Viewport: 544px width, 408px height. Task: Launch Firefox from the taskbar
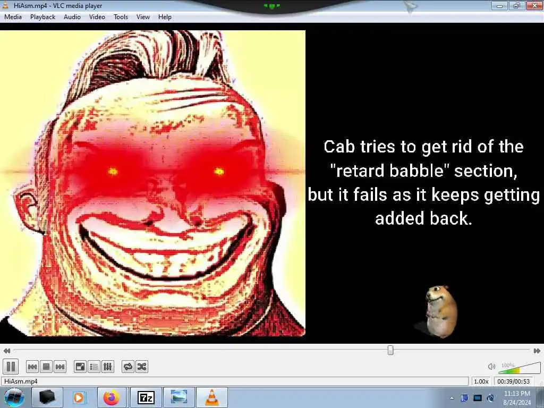click(112, 397)
